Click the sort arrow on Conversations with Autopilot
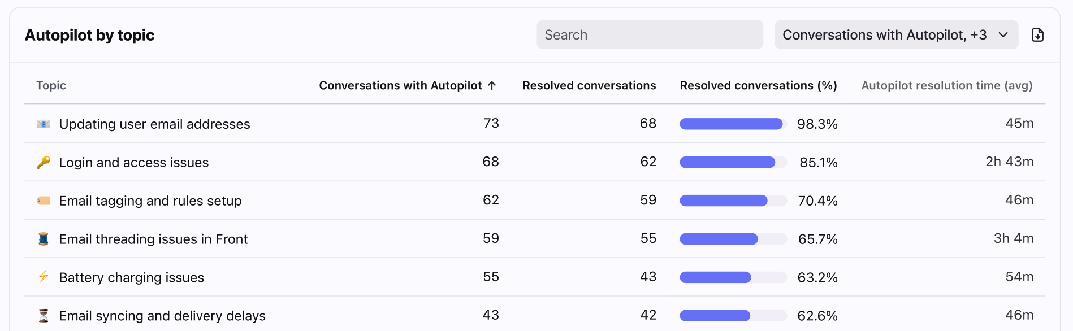Viewport: 1073px width, 331px height. pyautogui.click(x=492, y=85)
